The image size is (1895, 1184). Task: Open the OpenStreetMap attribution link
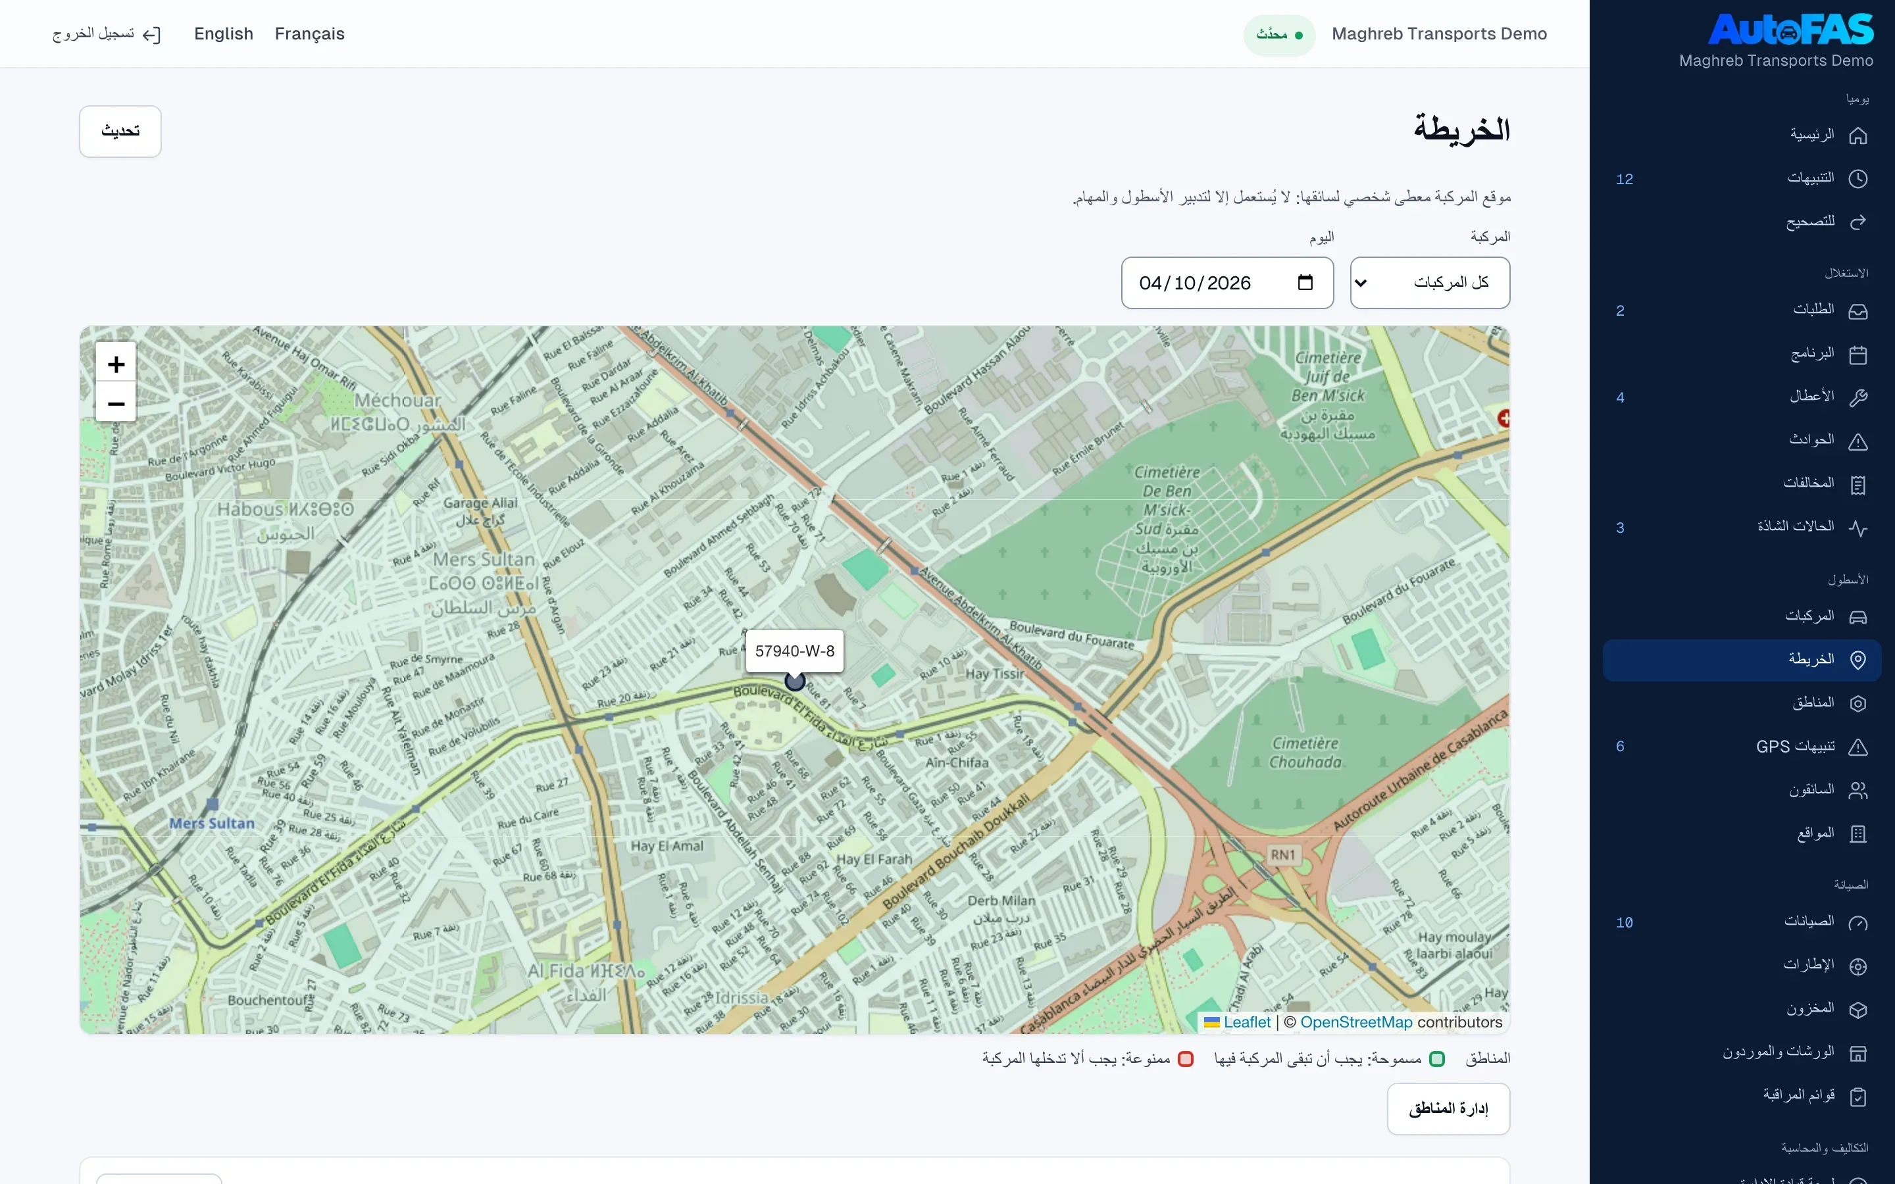(x=1356, y=1022)
